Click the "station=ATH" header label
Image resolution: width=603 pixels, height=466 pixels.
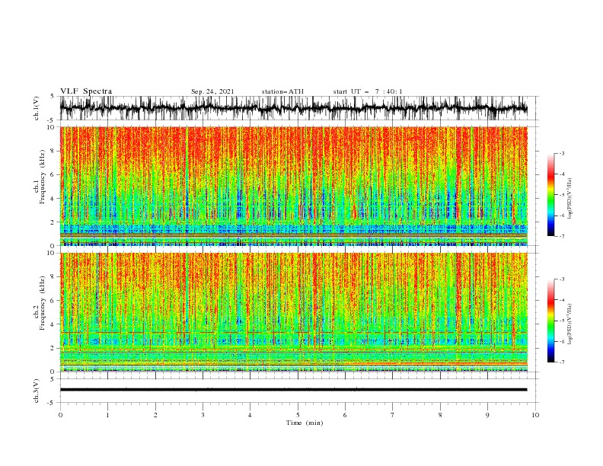pos(282,91)
